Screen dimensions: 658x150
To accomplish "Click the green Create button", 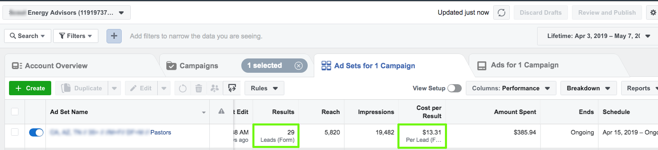I will 30,88.
